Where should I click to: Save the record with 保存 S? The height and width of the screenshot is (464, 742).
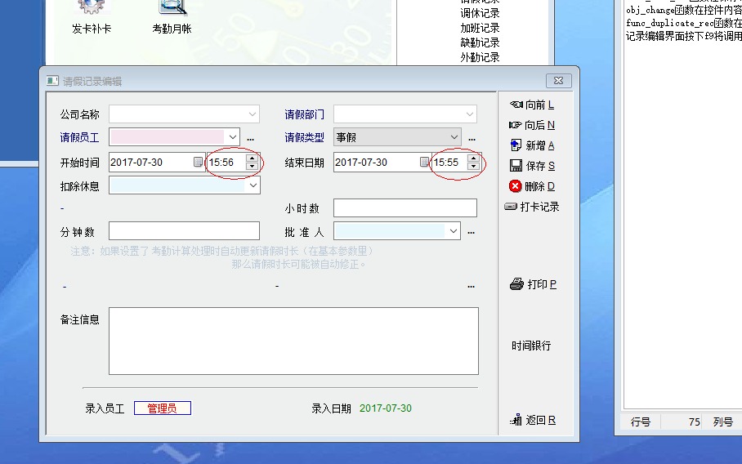click(532, 166)
